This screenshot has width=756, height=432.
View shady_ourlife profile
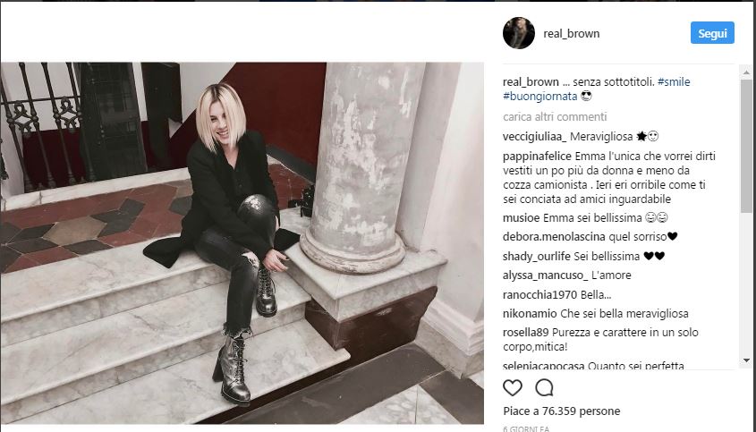pos(536,256)
